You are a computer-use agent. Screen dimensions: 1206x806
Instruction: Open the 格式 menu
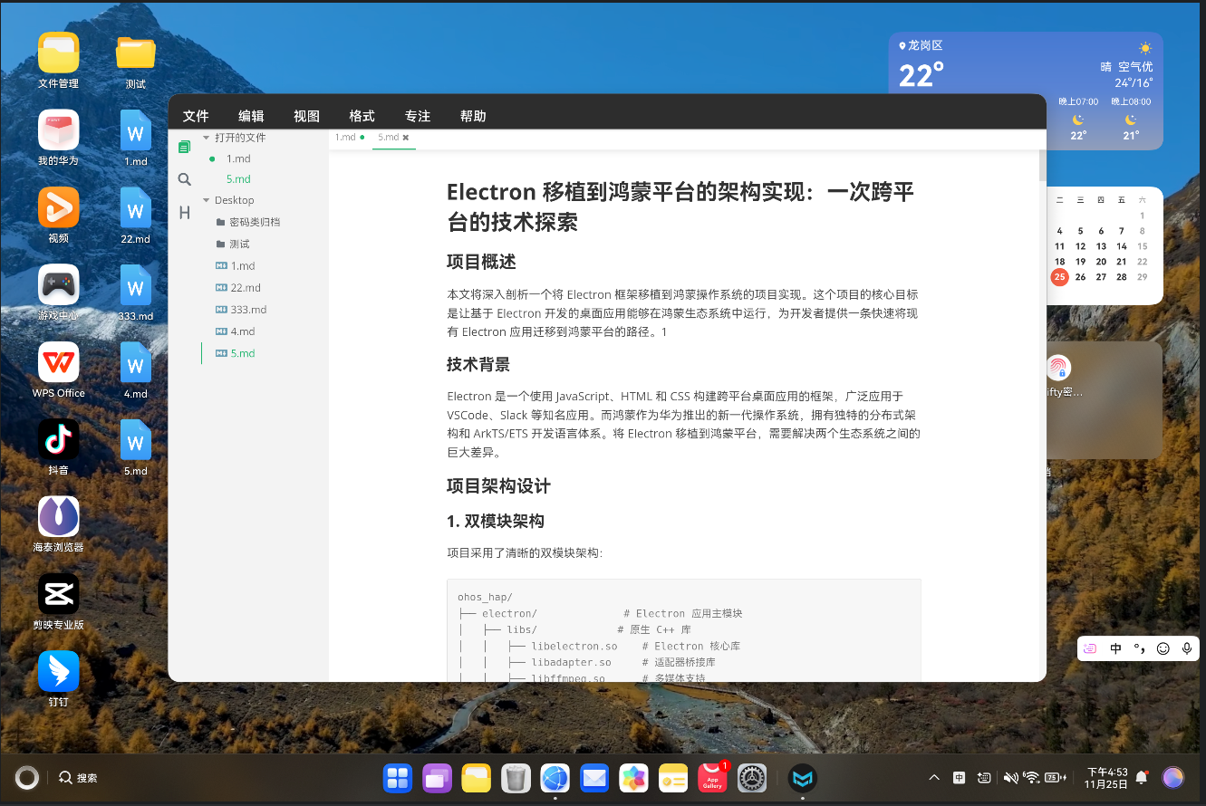361,116
